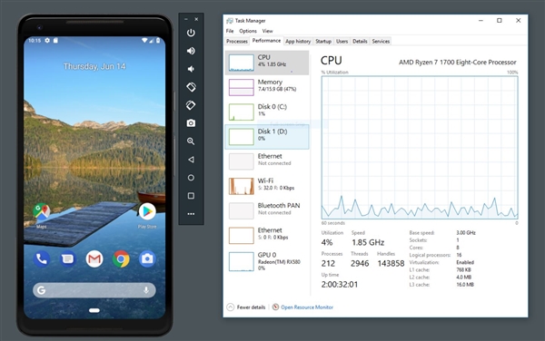Image resolution: width=545 pixels, height=341 pixels.
Task: Open emulator extended controls (three dots)
Action: pyautogui.click(x=191, y=214)
